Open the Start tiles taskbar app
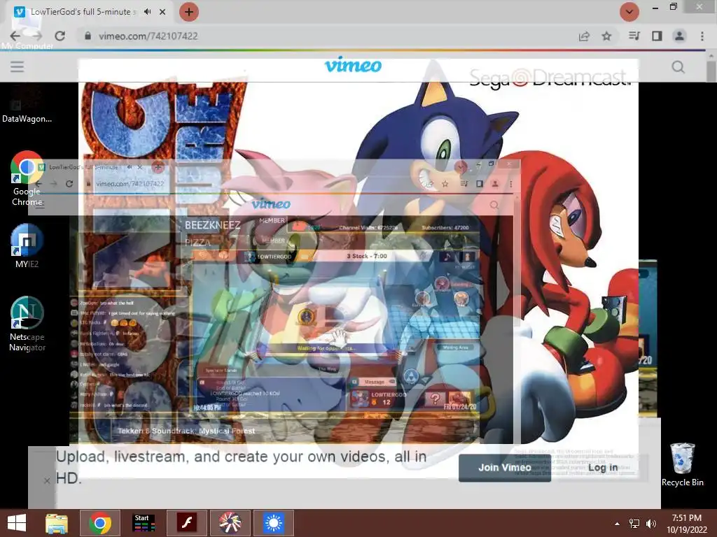 pyautogui.click(x=144, y=523)
